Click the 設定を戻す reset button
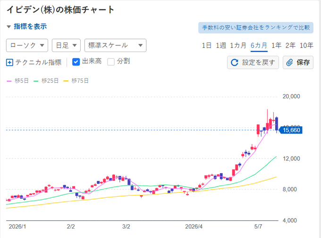 coord(253,62)
